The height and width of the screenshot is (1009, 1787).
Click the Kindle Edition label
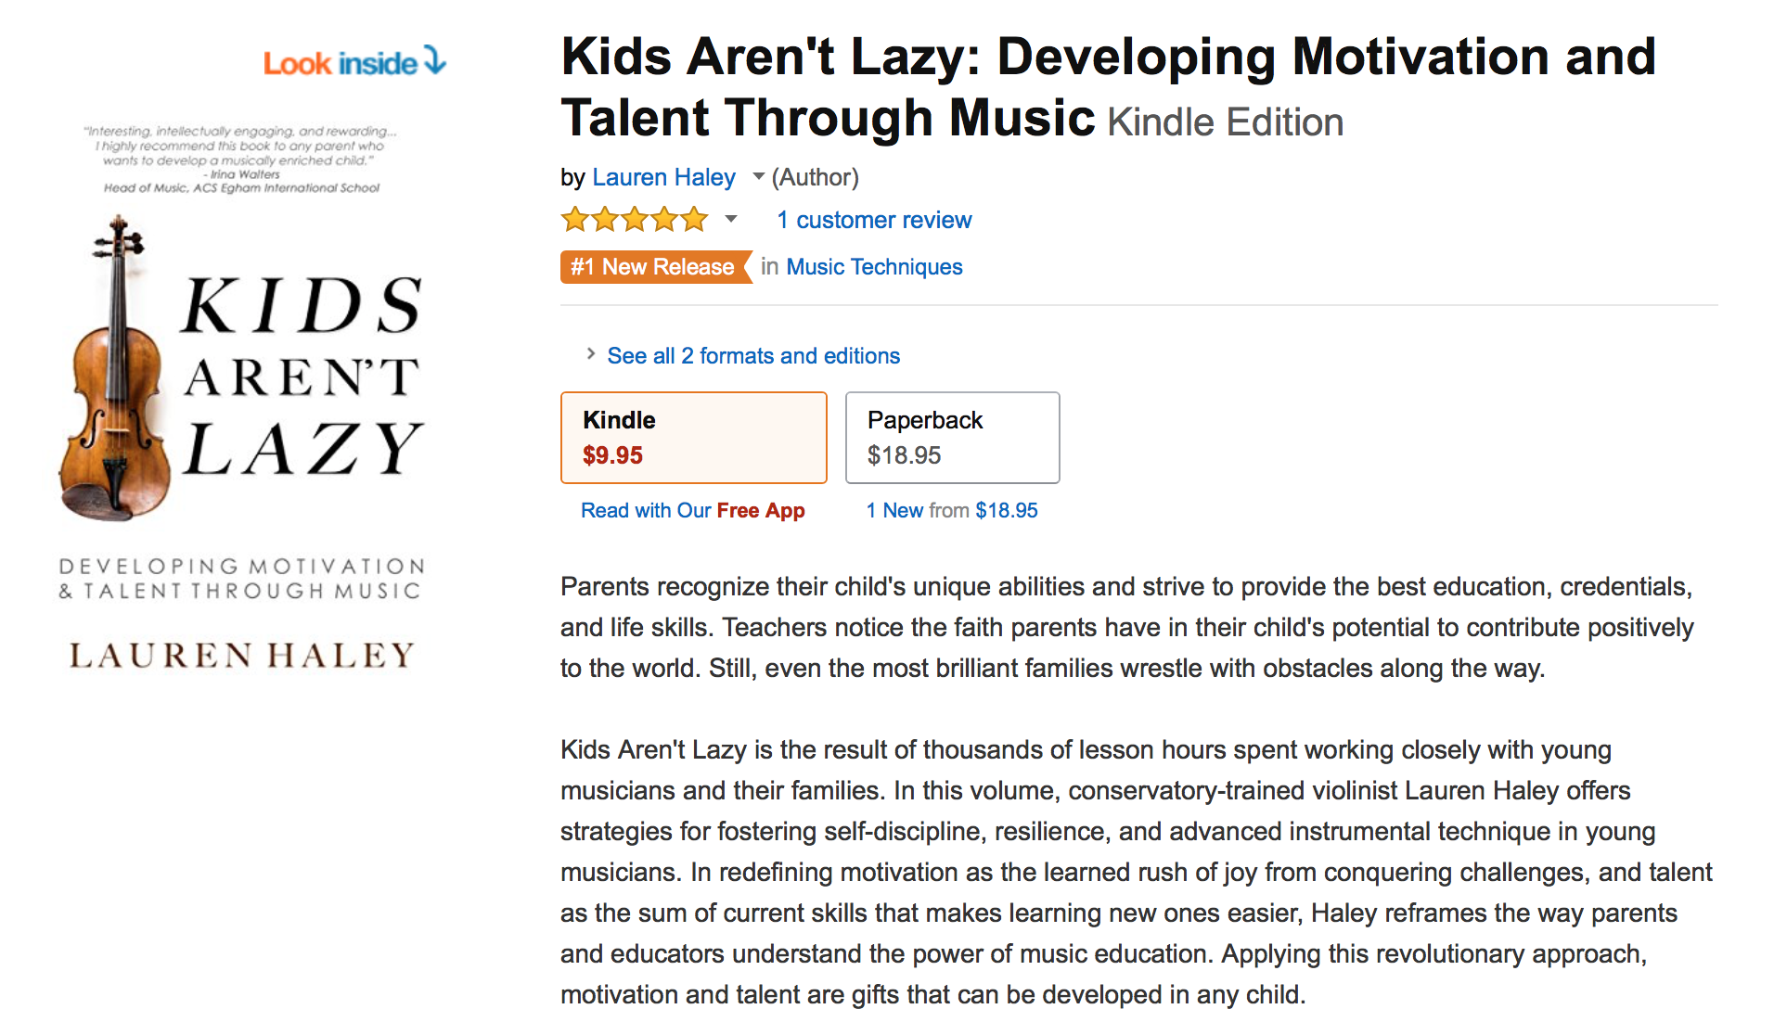[1225, 122]
